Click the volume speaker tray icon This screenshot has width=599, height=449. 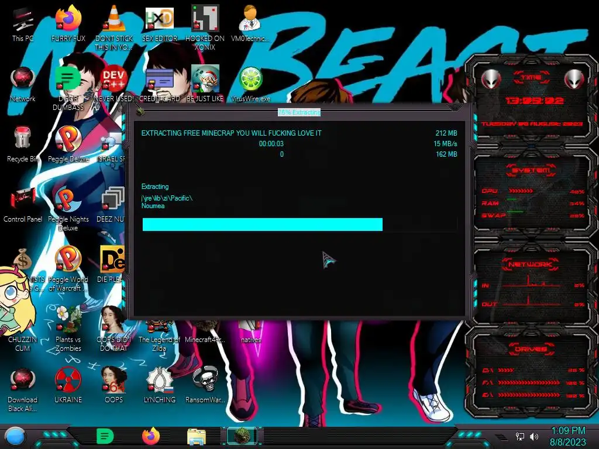click(533, 436)
